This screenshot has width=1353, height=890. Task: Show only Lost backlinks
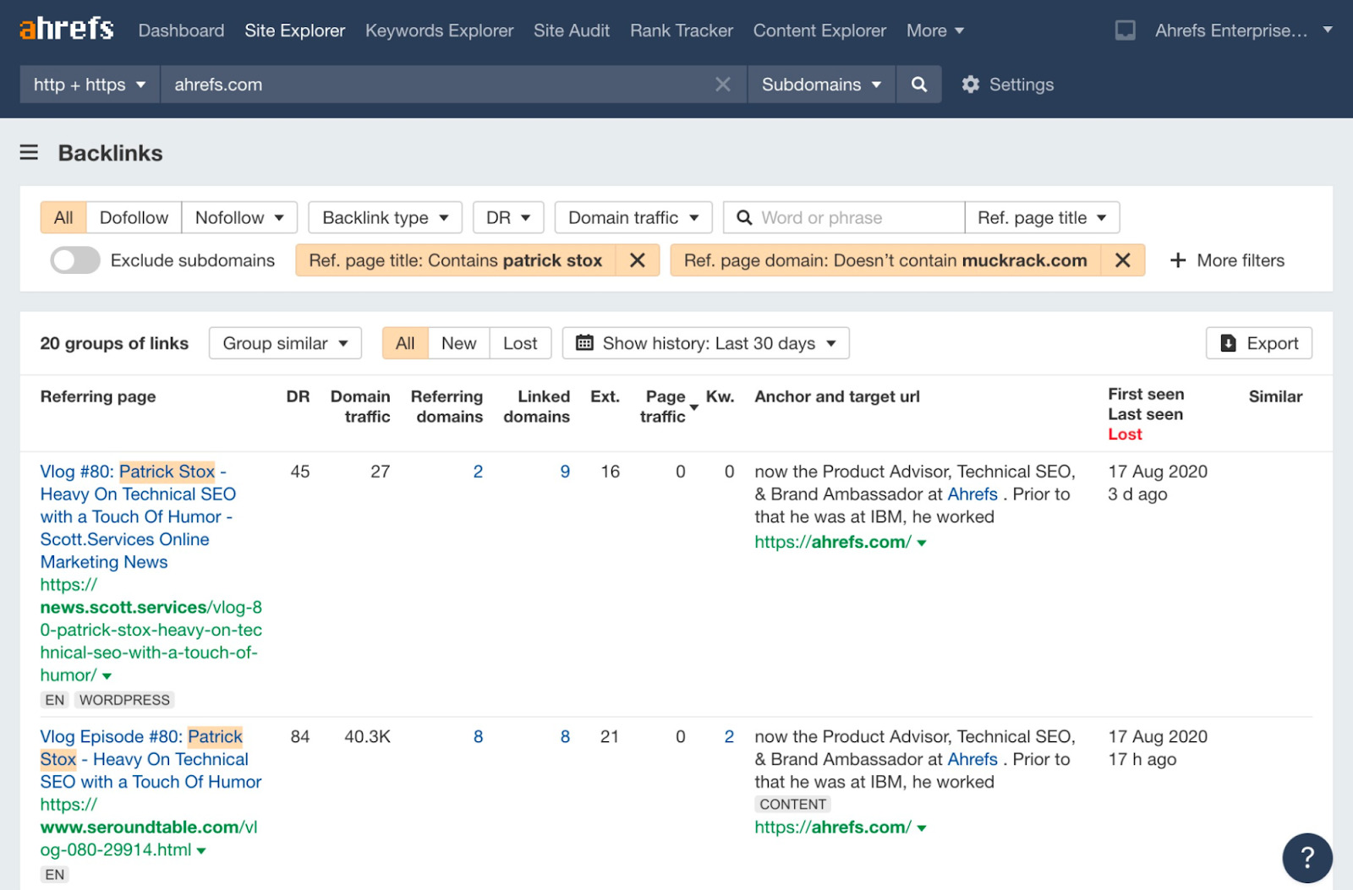tap(519, 343)
